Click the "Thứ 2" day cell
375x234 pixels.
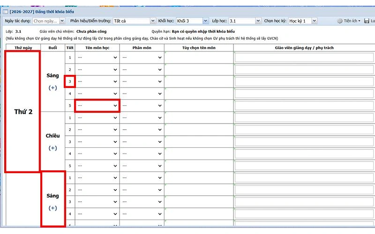[x=23, y=112]
